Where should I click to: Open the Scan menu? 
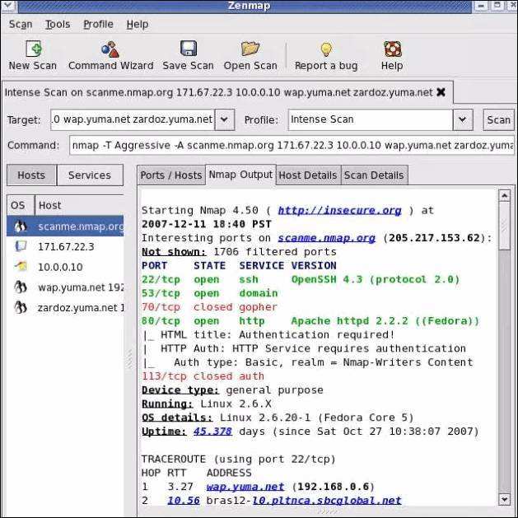click(x=21, y=24)
